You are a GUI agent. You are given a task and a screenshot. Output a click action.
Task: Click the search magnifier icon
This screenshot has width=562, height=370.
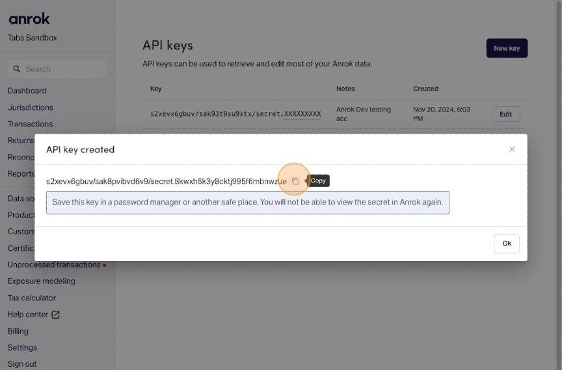(x=17, y=69)
